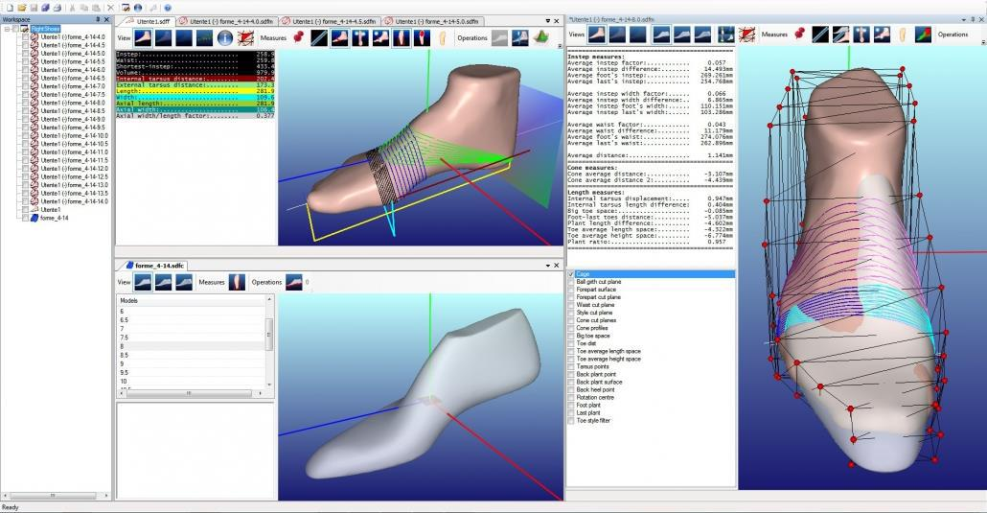The width and height of the screenshot is (987, 513).
Task: Enable the Big toe space checkbox
Action: point(571,336)
